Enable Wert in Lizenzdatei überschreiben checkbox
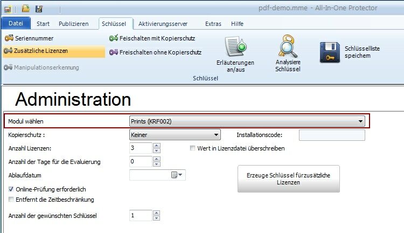The image size is (404, 233). tap(193, 148)
